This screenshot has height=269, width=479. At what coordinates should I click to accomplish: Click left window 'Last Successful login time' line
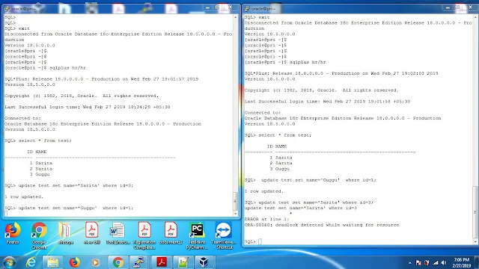pos(88,107)
